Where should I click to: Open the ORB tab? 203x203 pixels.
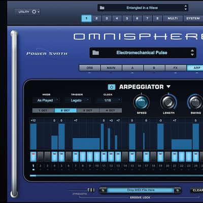point(90,68)
